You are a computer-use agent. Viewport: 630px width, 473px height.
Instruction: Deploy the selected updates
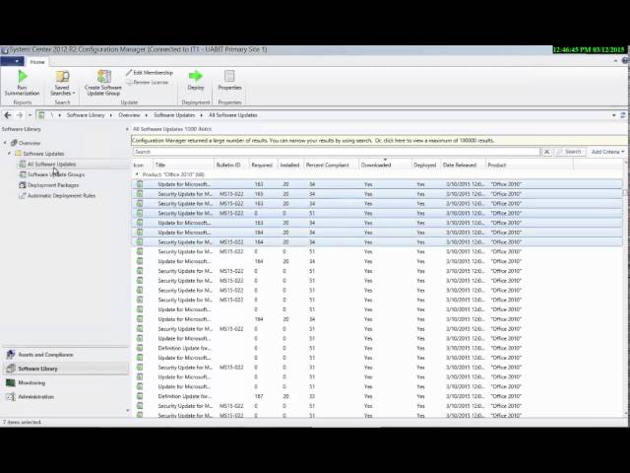click(196, 80)
